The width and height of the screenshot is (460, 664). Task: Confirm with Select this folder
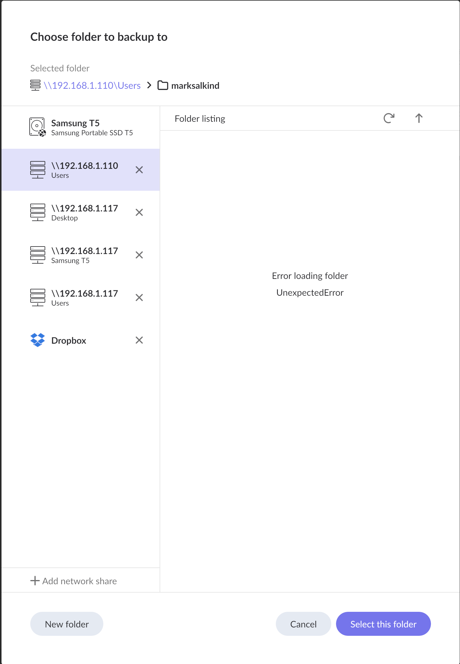pos(383,624)
